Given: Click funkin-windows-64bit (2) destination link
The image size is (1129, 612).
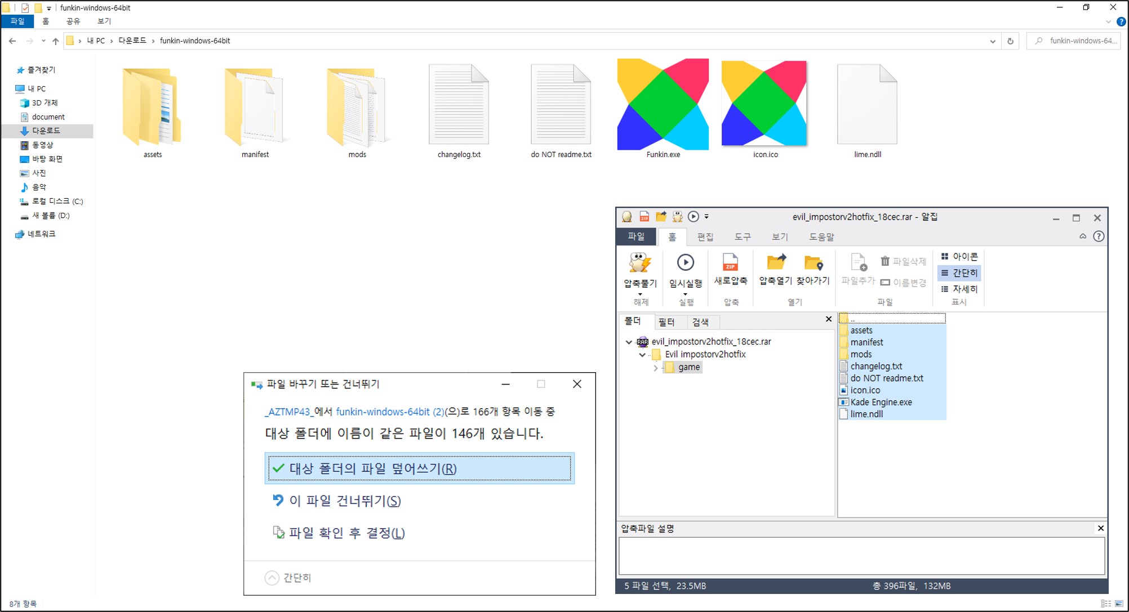Looking at the screenshot, I should point(390,412).
